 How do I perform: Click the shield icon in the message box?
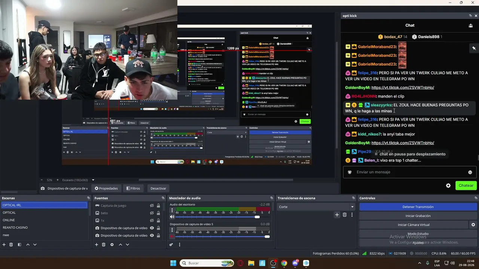[x=350, y=172]
